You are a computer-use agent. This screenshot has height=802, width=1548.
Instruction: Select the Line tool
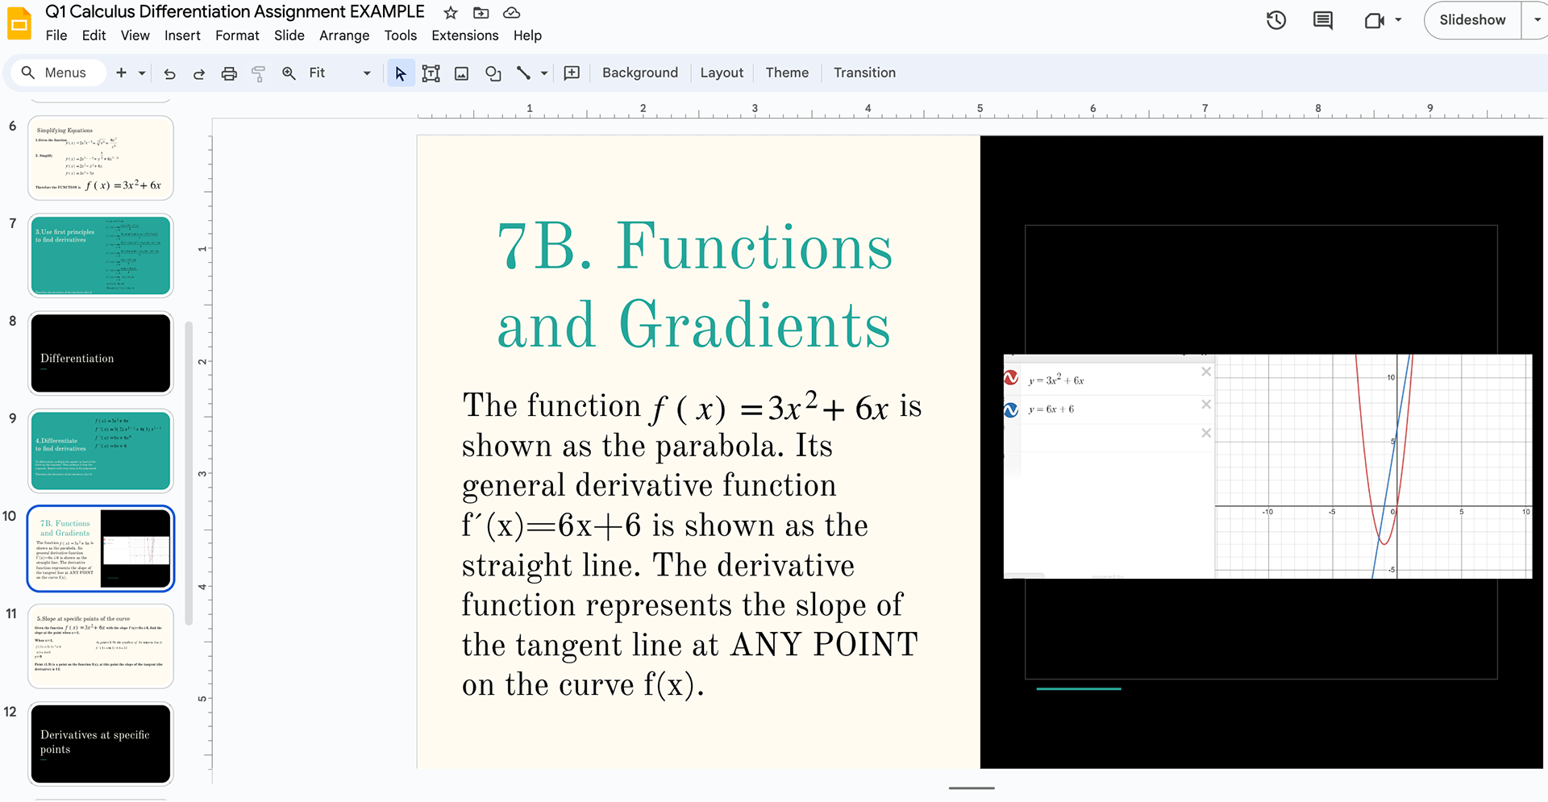coord(523,73)
